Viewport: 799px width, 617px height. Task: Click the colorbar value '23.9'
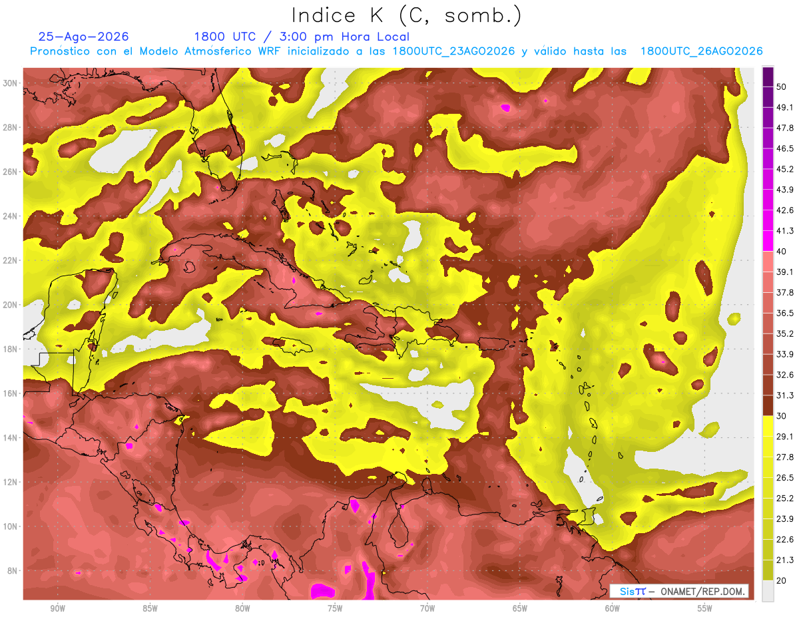coord(785,519)
